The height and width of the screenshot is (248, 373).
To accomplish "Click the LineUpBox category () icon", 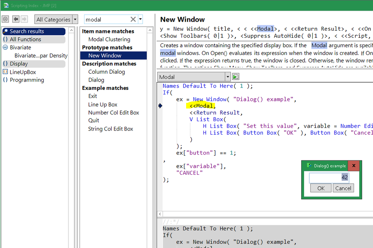I will pos(6,72).
